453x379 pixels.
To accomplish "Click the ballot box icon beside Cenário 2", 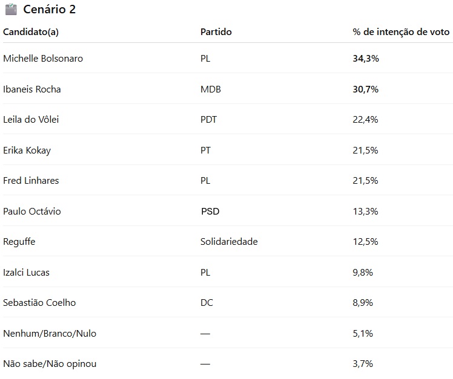I will (x=11, y=9).
